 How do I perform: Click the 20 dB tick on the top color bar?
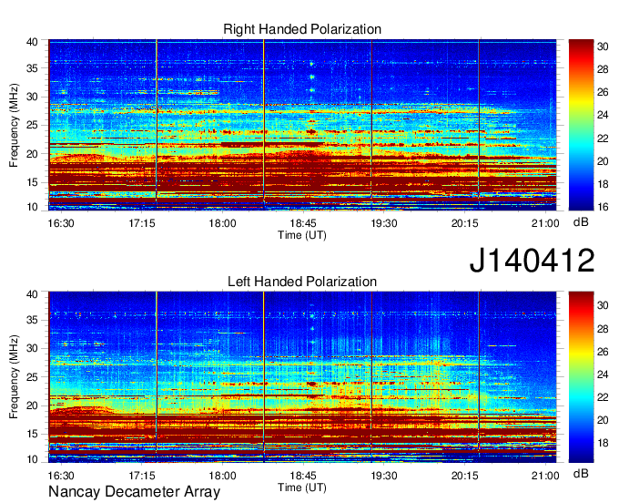(603, 161)
